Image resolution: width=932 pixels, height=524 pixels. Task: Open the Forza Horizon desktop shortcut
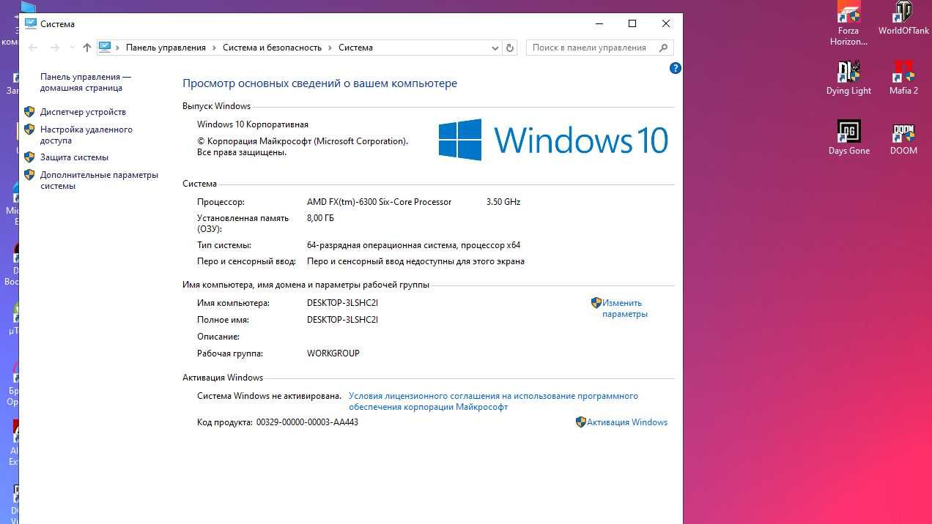click(x=848, y=23)
